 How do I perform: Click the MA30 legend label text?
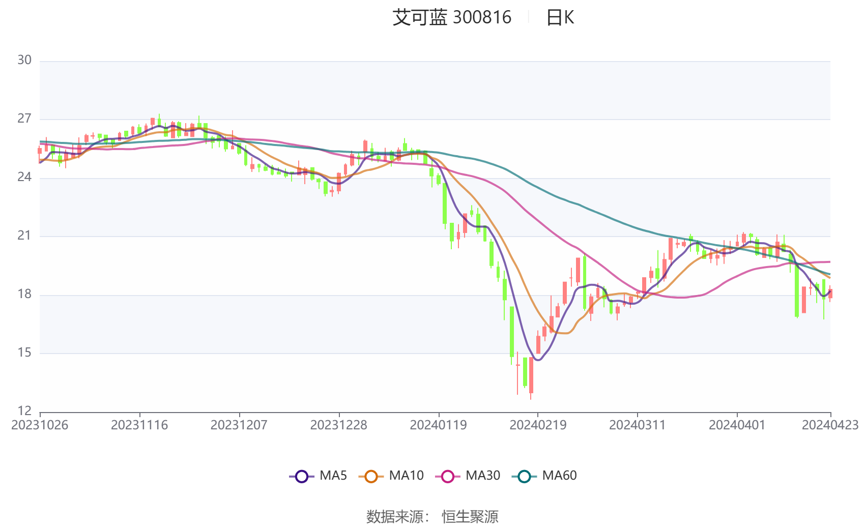click(x=483, y=476)
